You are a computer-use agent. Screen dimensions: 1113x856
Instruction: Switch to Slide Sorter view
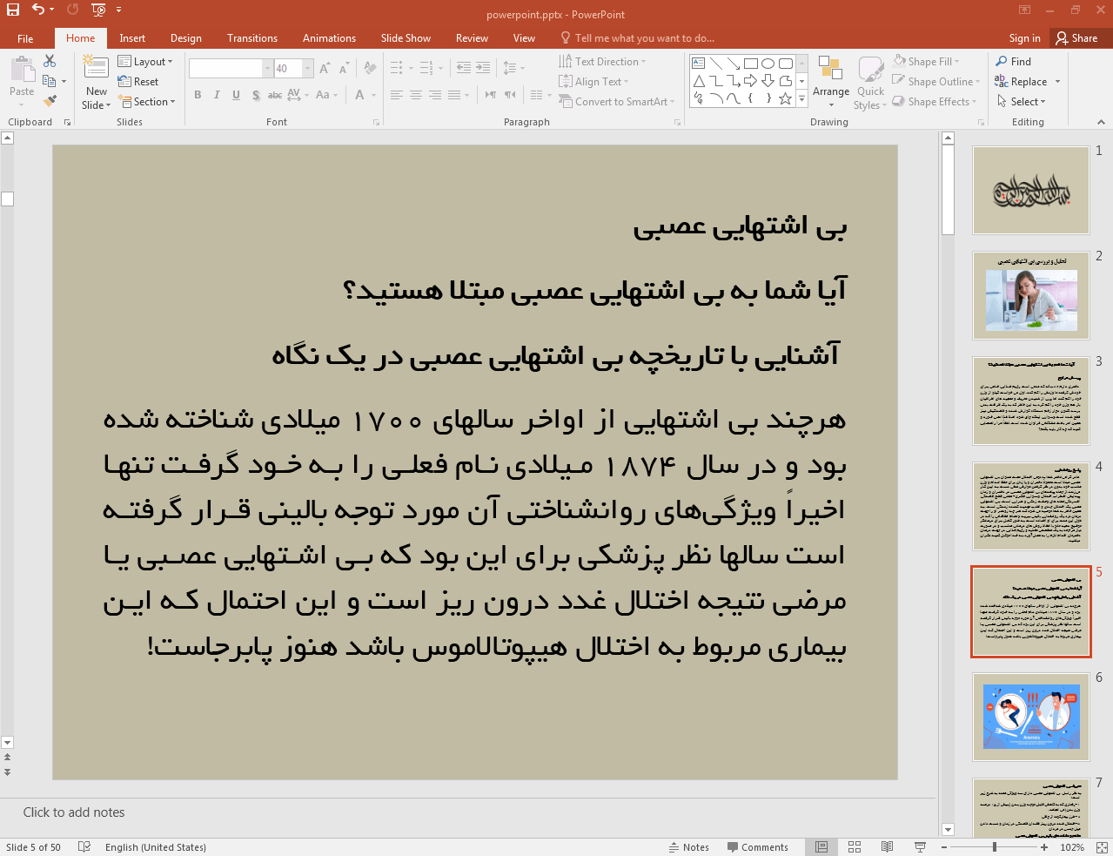click(x=855, y=846)
